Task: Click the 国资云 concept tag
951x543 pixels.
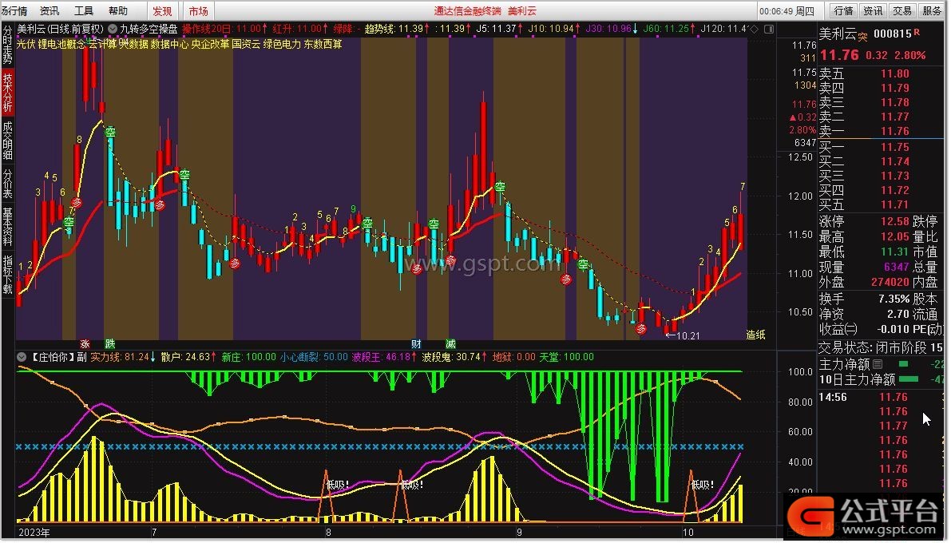Action: (246, 44)
